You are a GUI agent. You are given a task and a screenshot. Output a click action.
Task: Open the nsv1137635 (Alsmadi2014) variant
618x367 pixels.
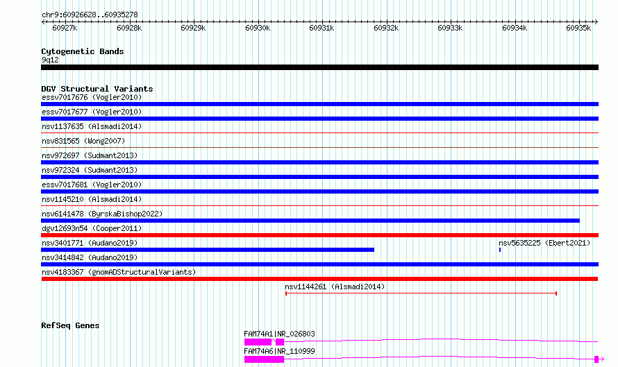[319, 133]
